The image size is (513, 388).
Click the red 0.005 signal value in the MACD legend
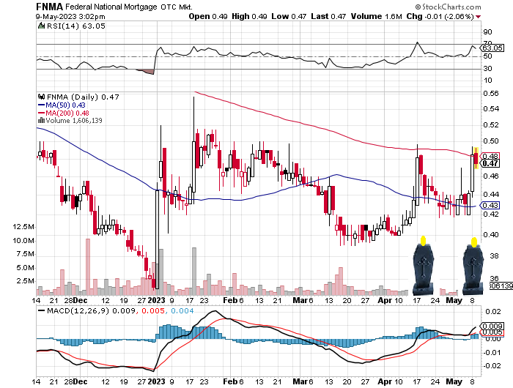pyautogui.click(x=152, y=311)
